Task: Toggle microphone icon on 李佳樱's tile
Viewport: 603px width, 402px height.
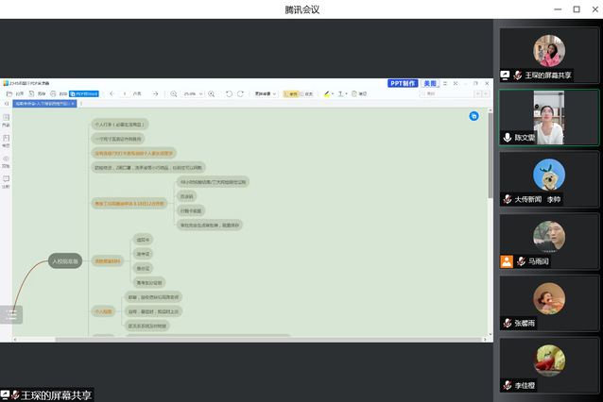Action: (507, 385)
